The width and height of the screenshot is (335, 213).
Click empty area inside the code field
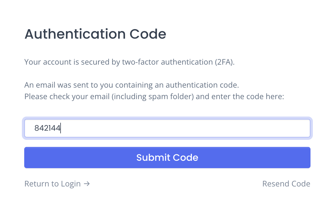[x=184, y=128]
